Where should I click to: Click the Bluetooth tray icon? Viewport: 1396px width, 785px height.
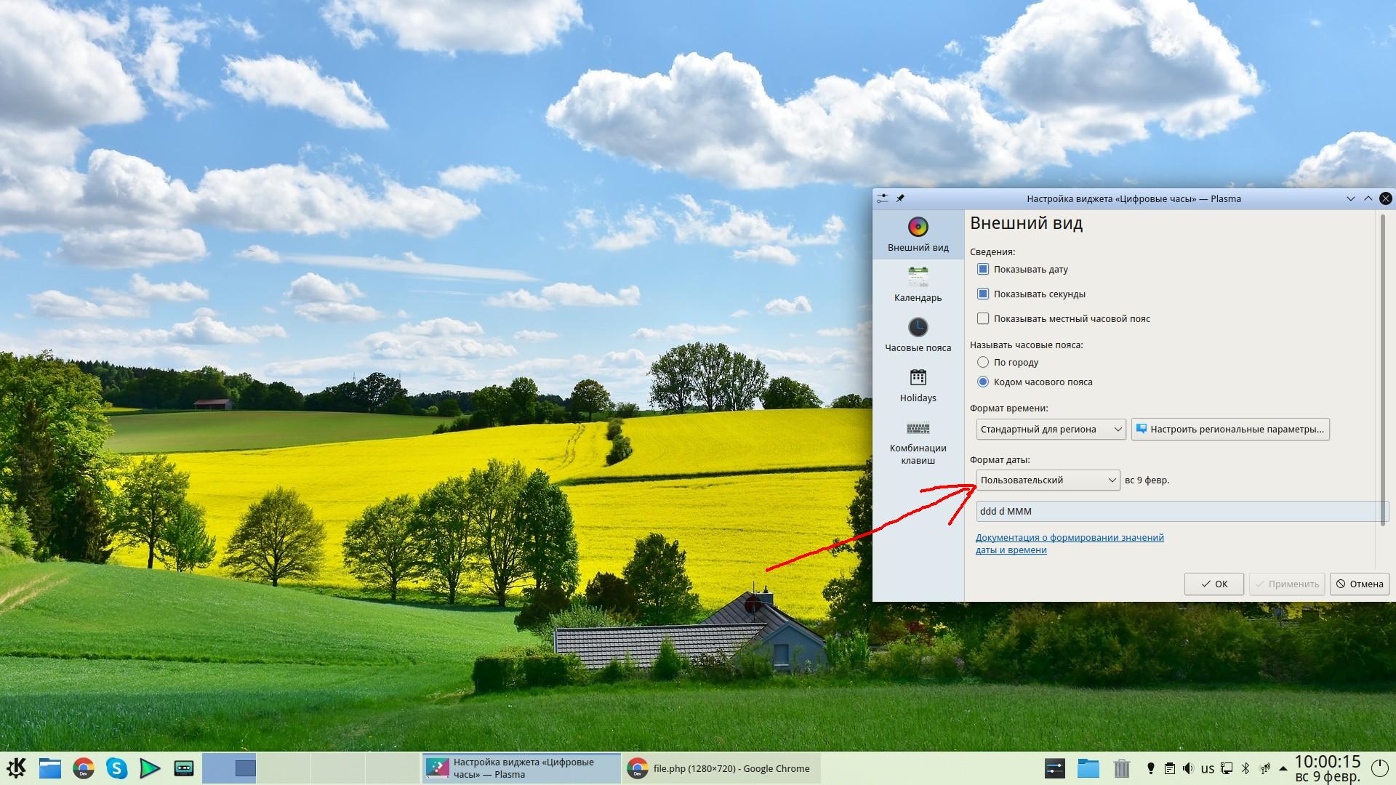coord(1245,768)
